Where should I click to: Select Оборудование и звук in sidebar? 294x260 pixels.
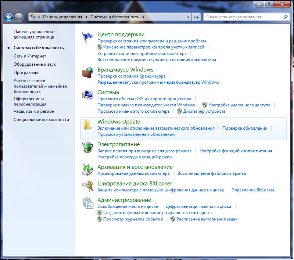pyautogui.click(x=35, y=64)
